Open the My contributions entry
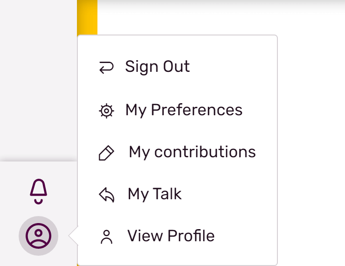 192,152
